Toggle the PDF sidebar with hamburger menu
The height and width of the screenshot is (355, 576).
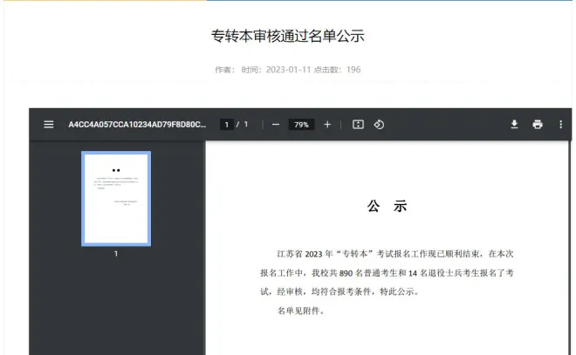tap(49, 125)
